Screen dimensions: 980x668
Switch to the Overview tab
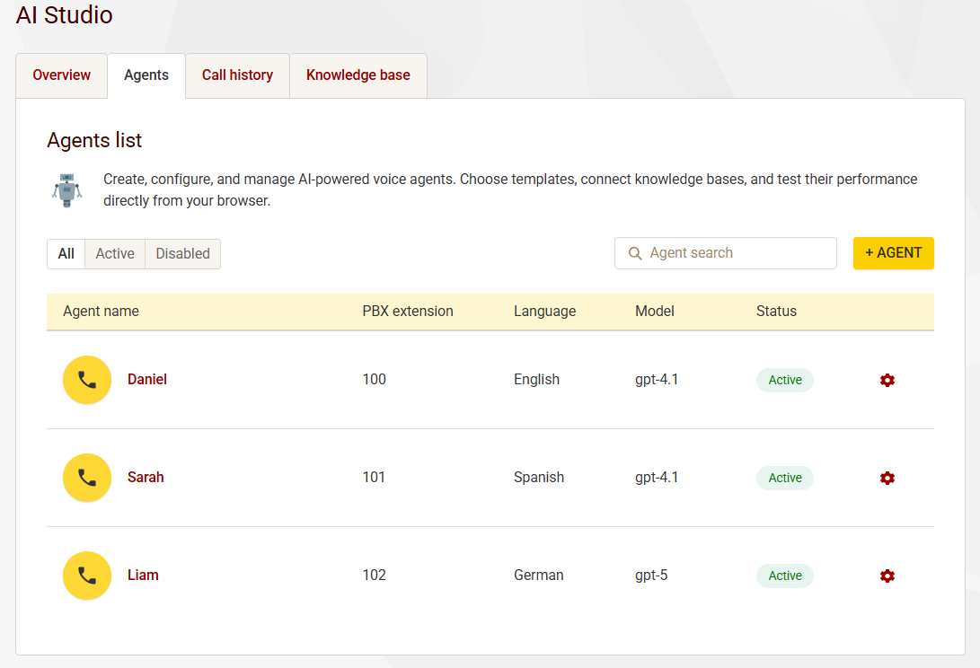(61, 75)
